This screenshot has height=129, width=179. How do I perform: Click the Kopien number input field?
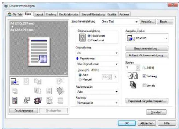[x=131, y=68]
